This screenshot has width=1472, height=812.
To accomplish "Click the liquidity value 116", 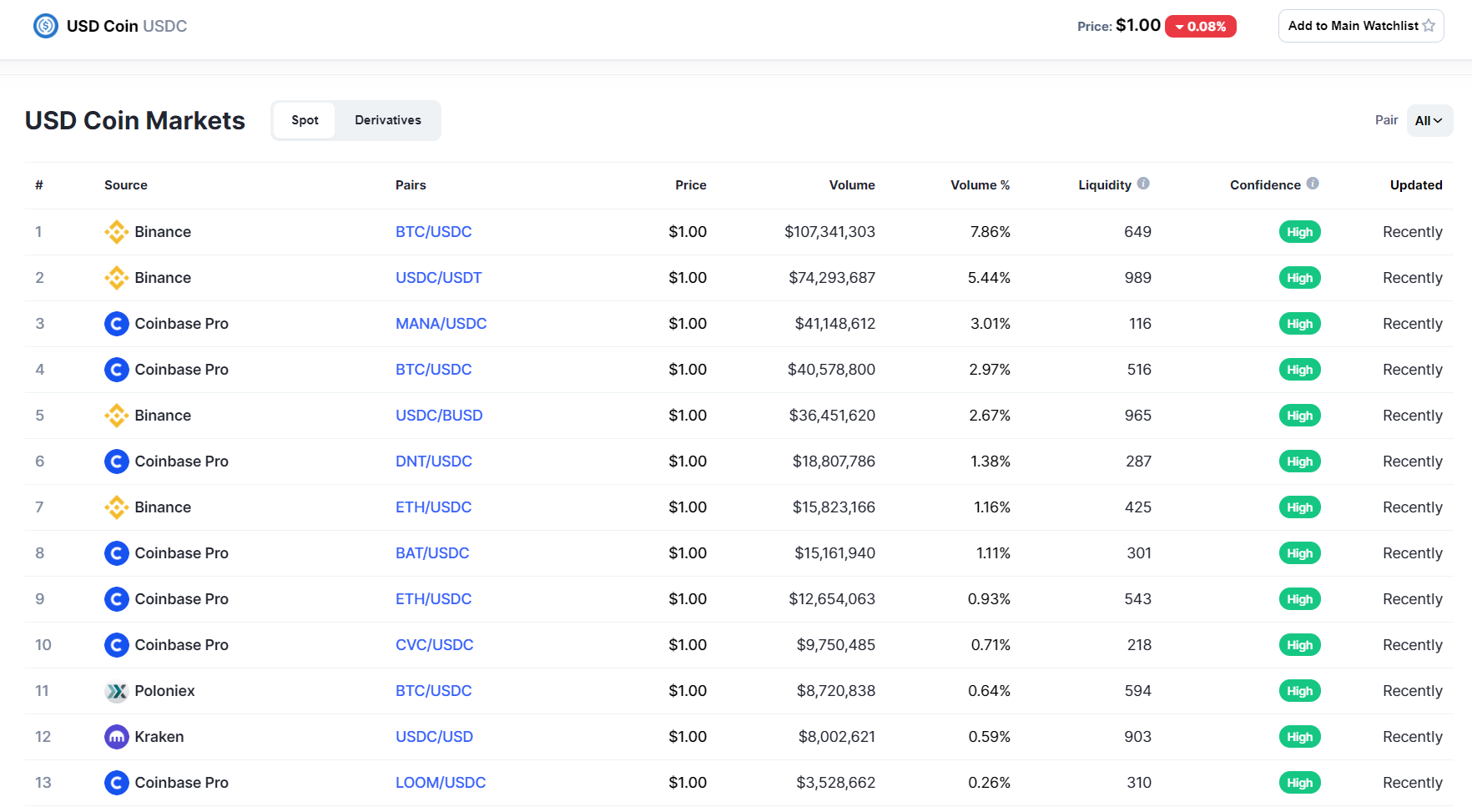I will tap(1140, 324).
